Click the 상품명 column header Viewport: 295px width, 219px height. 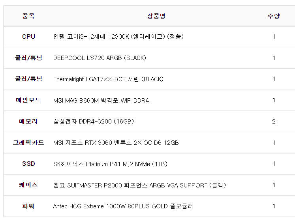tap(156, 16)
